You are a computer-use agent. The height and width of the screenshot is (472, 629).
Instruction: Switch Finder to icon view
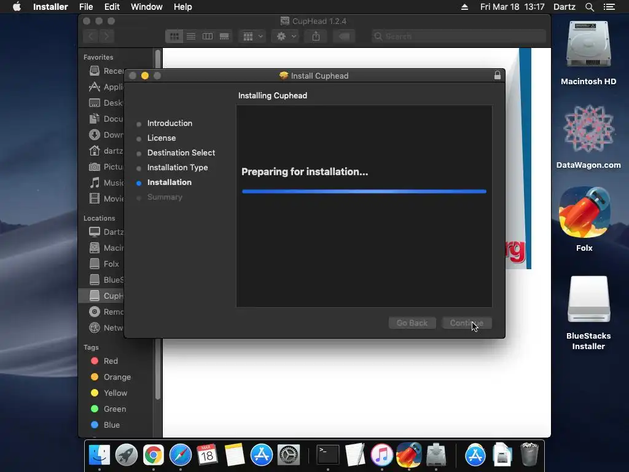point(174,36)
